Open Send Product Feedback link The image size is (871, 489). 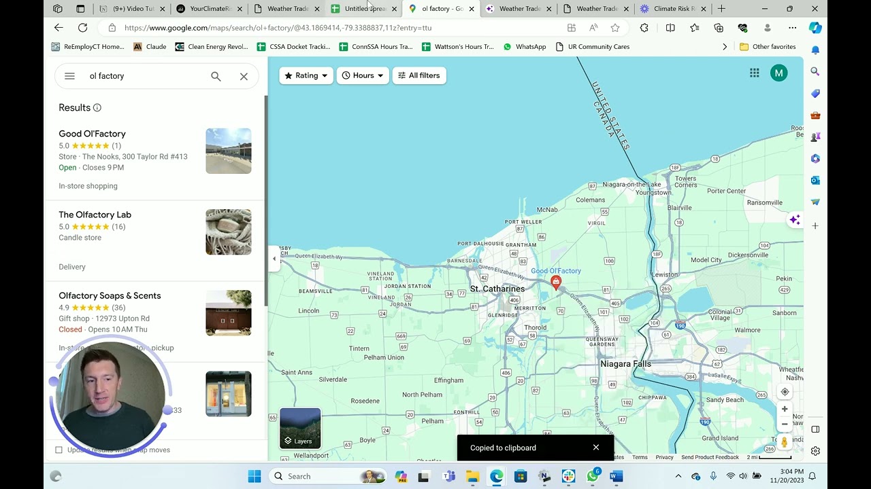pos(710,457)
